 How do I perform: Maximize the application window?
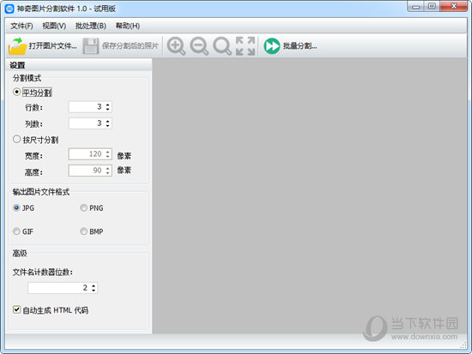[432, 6]
